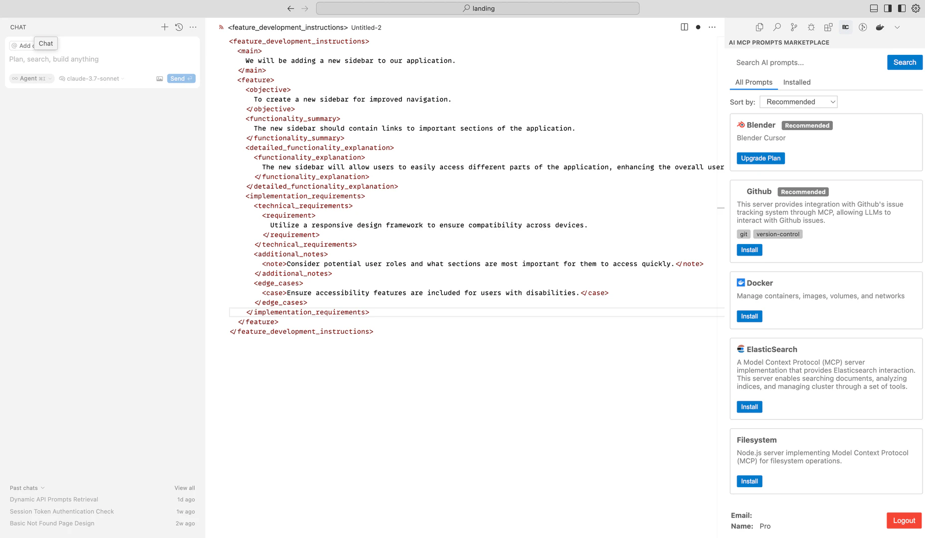Toggle the secondary sidebar layout button
This screenshot has width=925, height=538.
pos(902,8)
